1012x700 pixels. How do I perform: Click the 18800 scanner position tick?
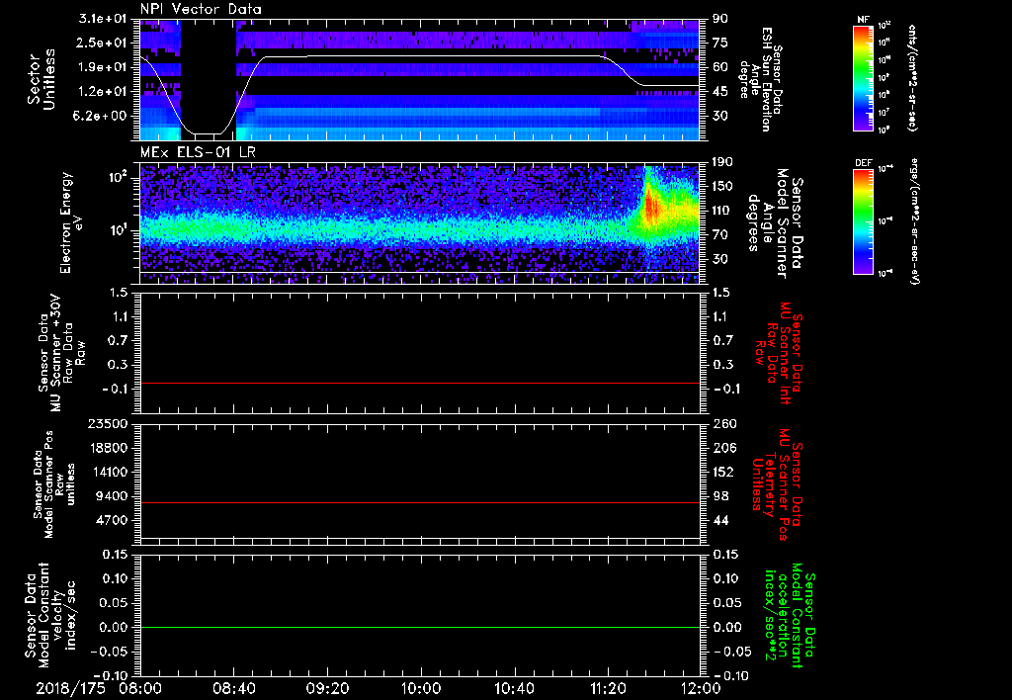point(107,448)
